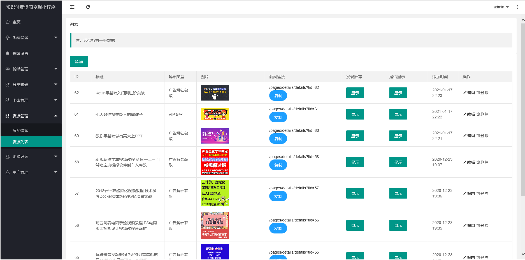
Task: Click 复制 button for tid=57 link
Action: (x=278, y=196)
